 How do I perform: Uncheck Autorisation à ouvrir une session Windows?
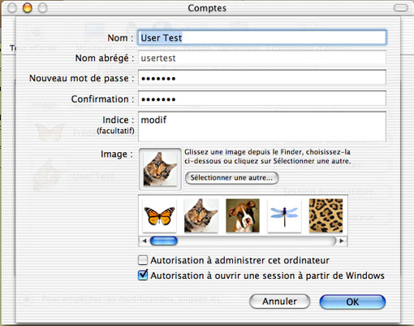[x=143, y=275]
